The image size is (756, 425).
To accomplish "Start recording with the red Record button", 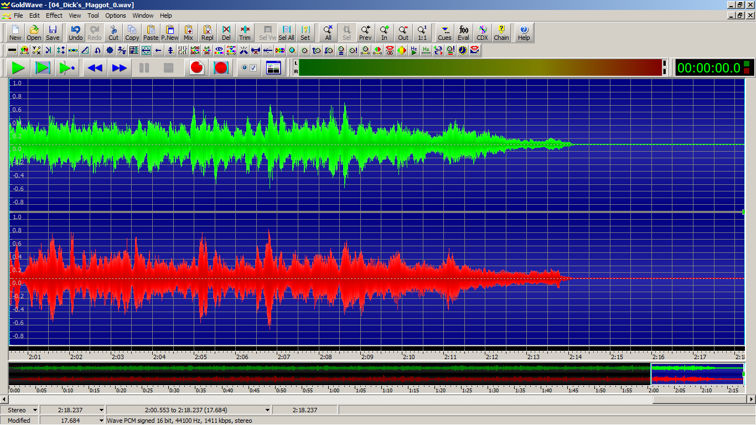I will (x=196, y=68).
